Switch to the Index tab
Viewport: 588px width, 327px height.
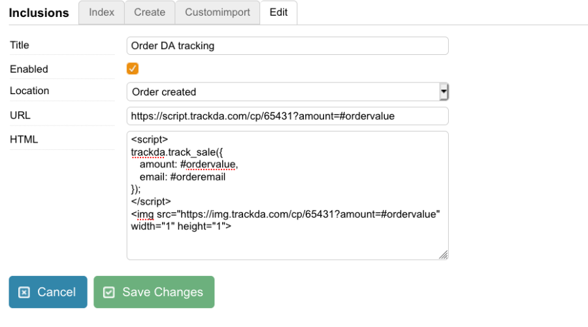(x=102, y=12)
